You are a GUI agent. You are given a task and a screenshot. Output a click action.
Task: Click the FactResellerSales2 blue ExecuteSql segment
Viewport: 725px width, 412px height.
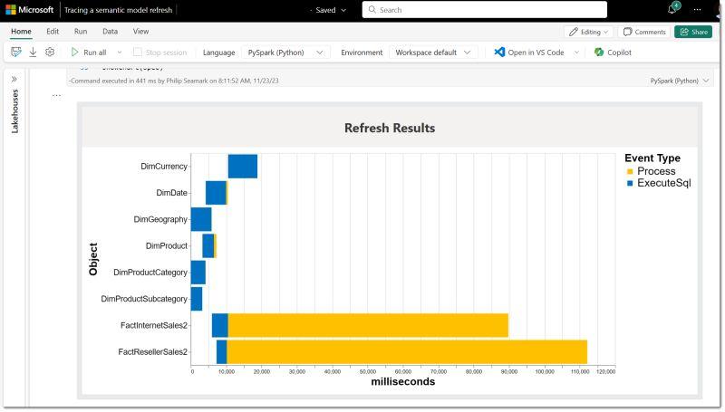[222, 353]
